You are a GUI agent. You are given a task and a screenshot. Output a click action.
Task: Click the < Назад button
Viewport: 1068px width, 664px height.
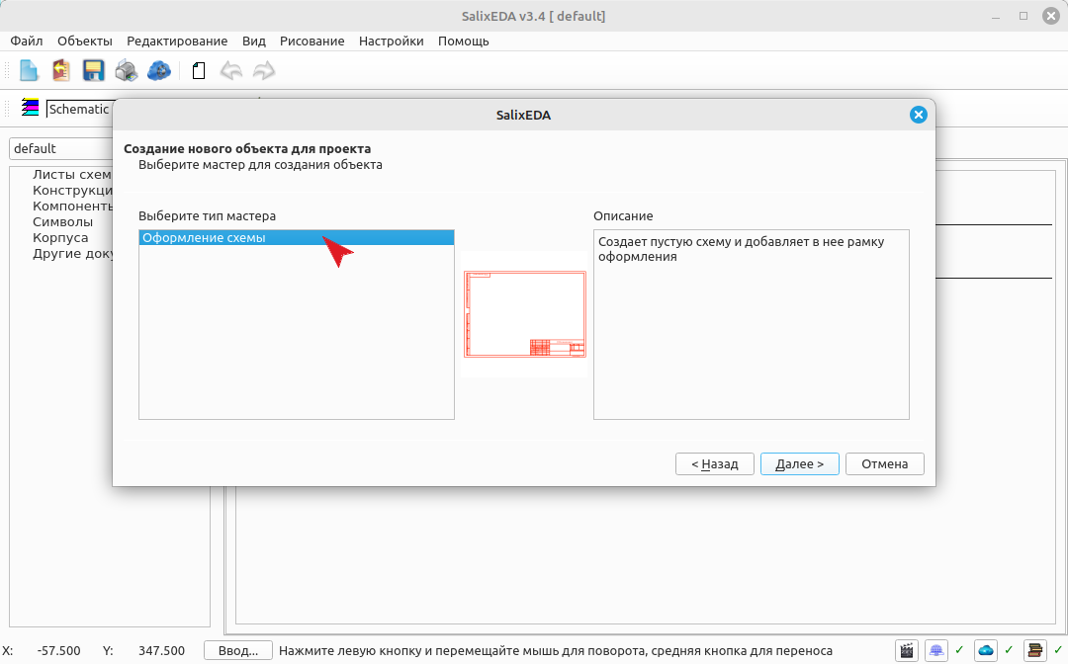tap(715, 464)
